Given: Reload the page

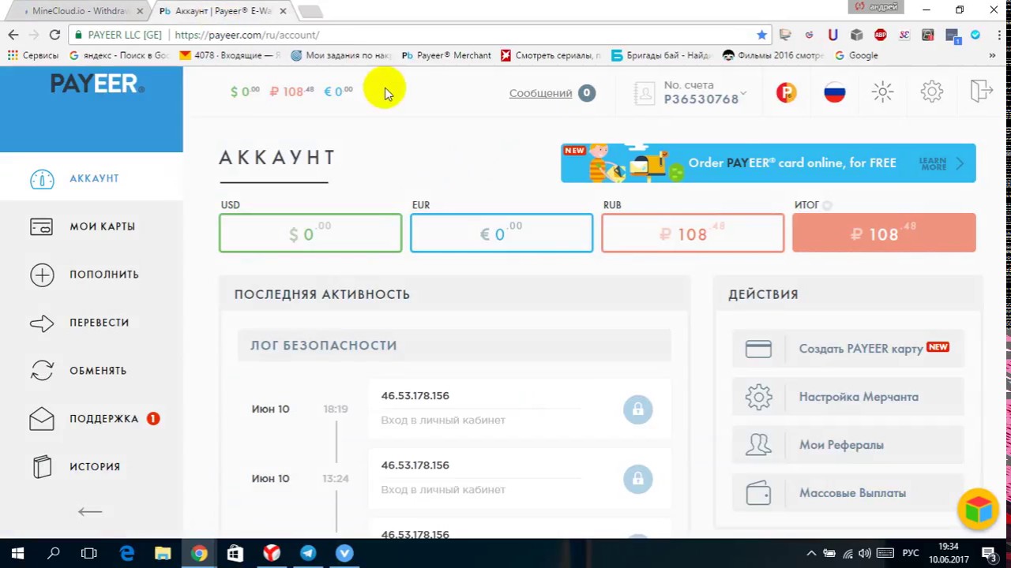Looking at the screenshot, I should point(54,35).
